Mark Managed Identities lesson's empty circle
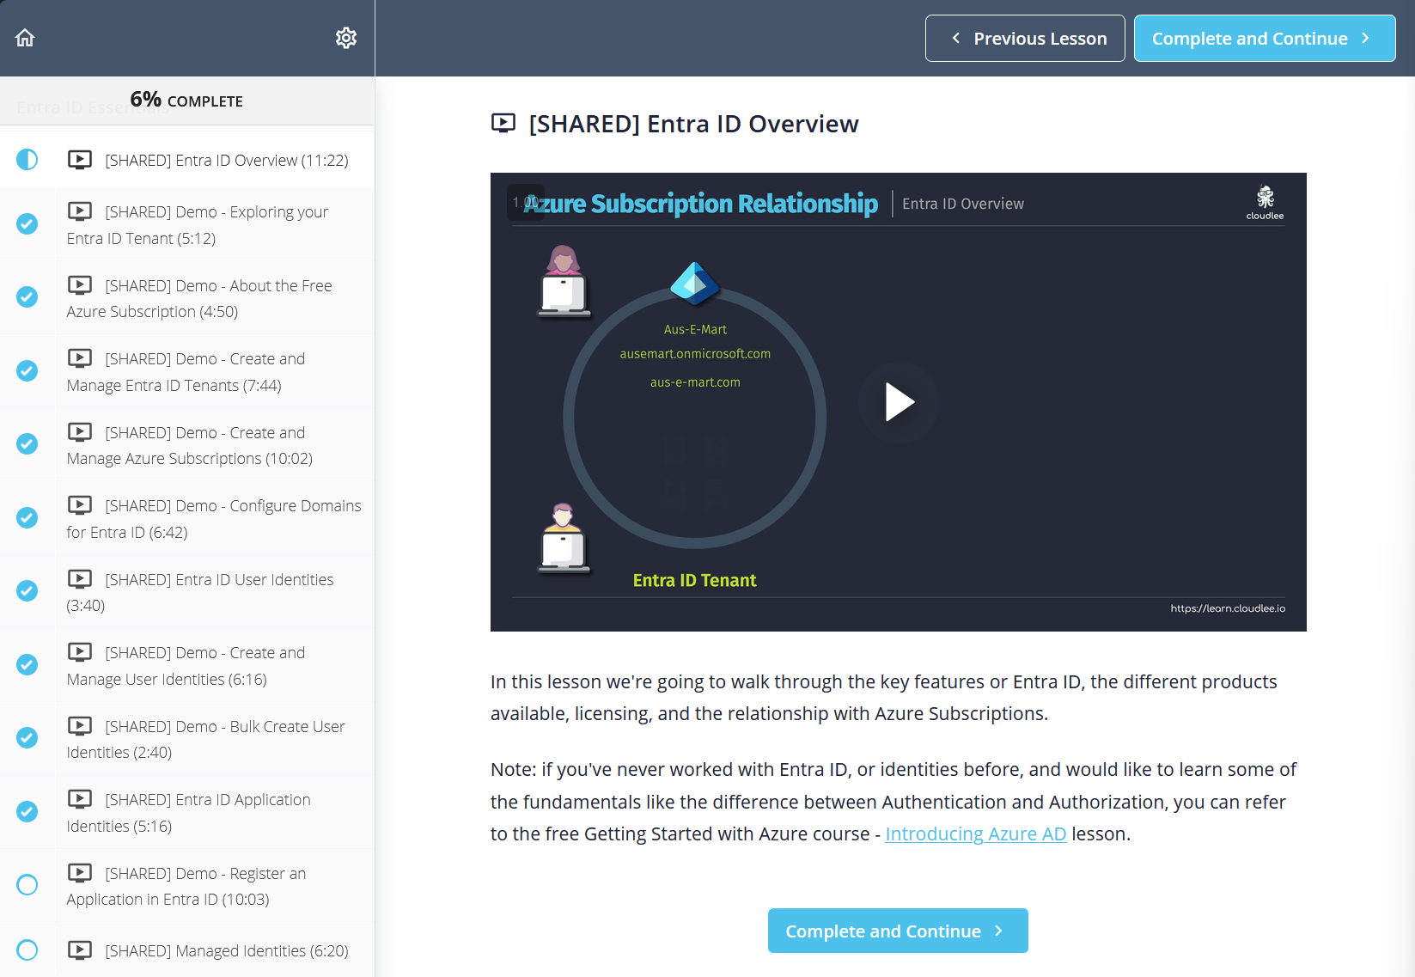 tap(27, 950)
